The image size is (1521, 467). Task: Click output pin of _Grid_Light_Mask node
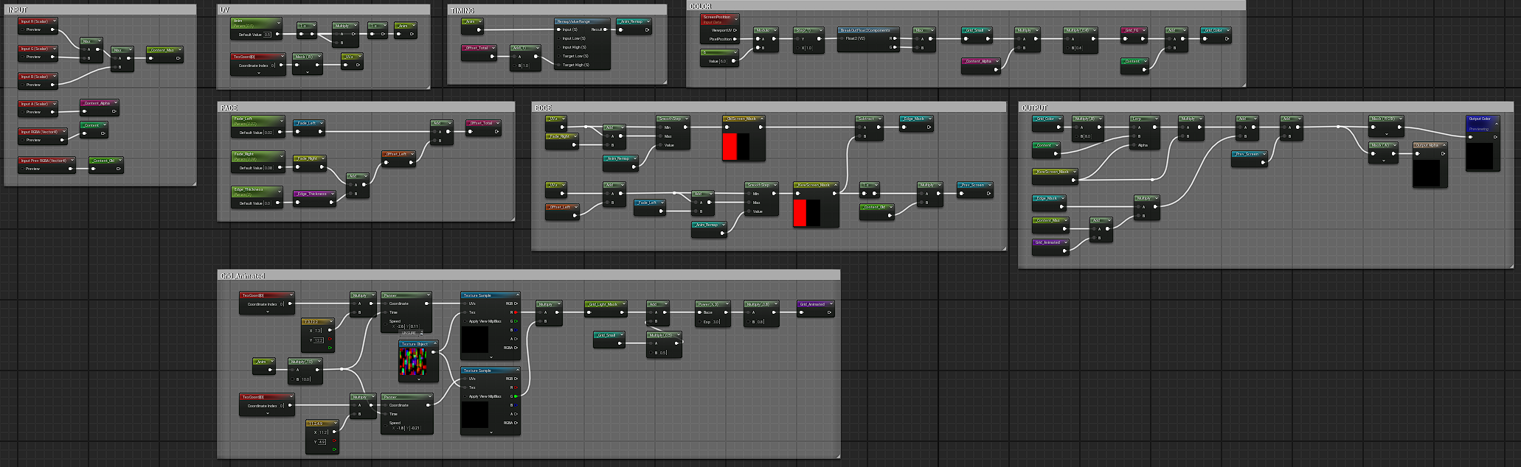tap(623, 312)
